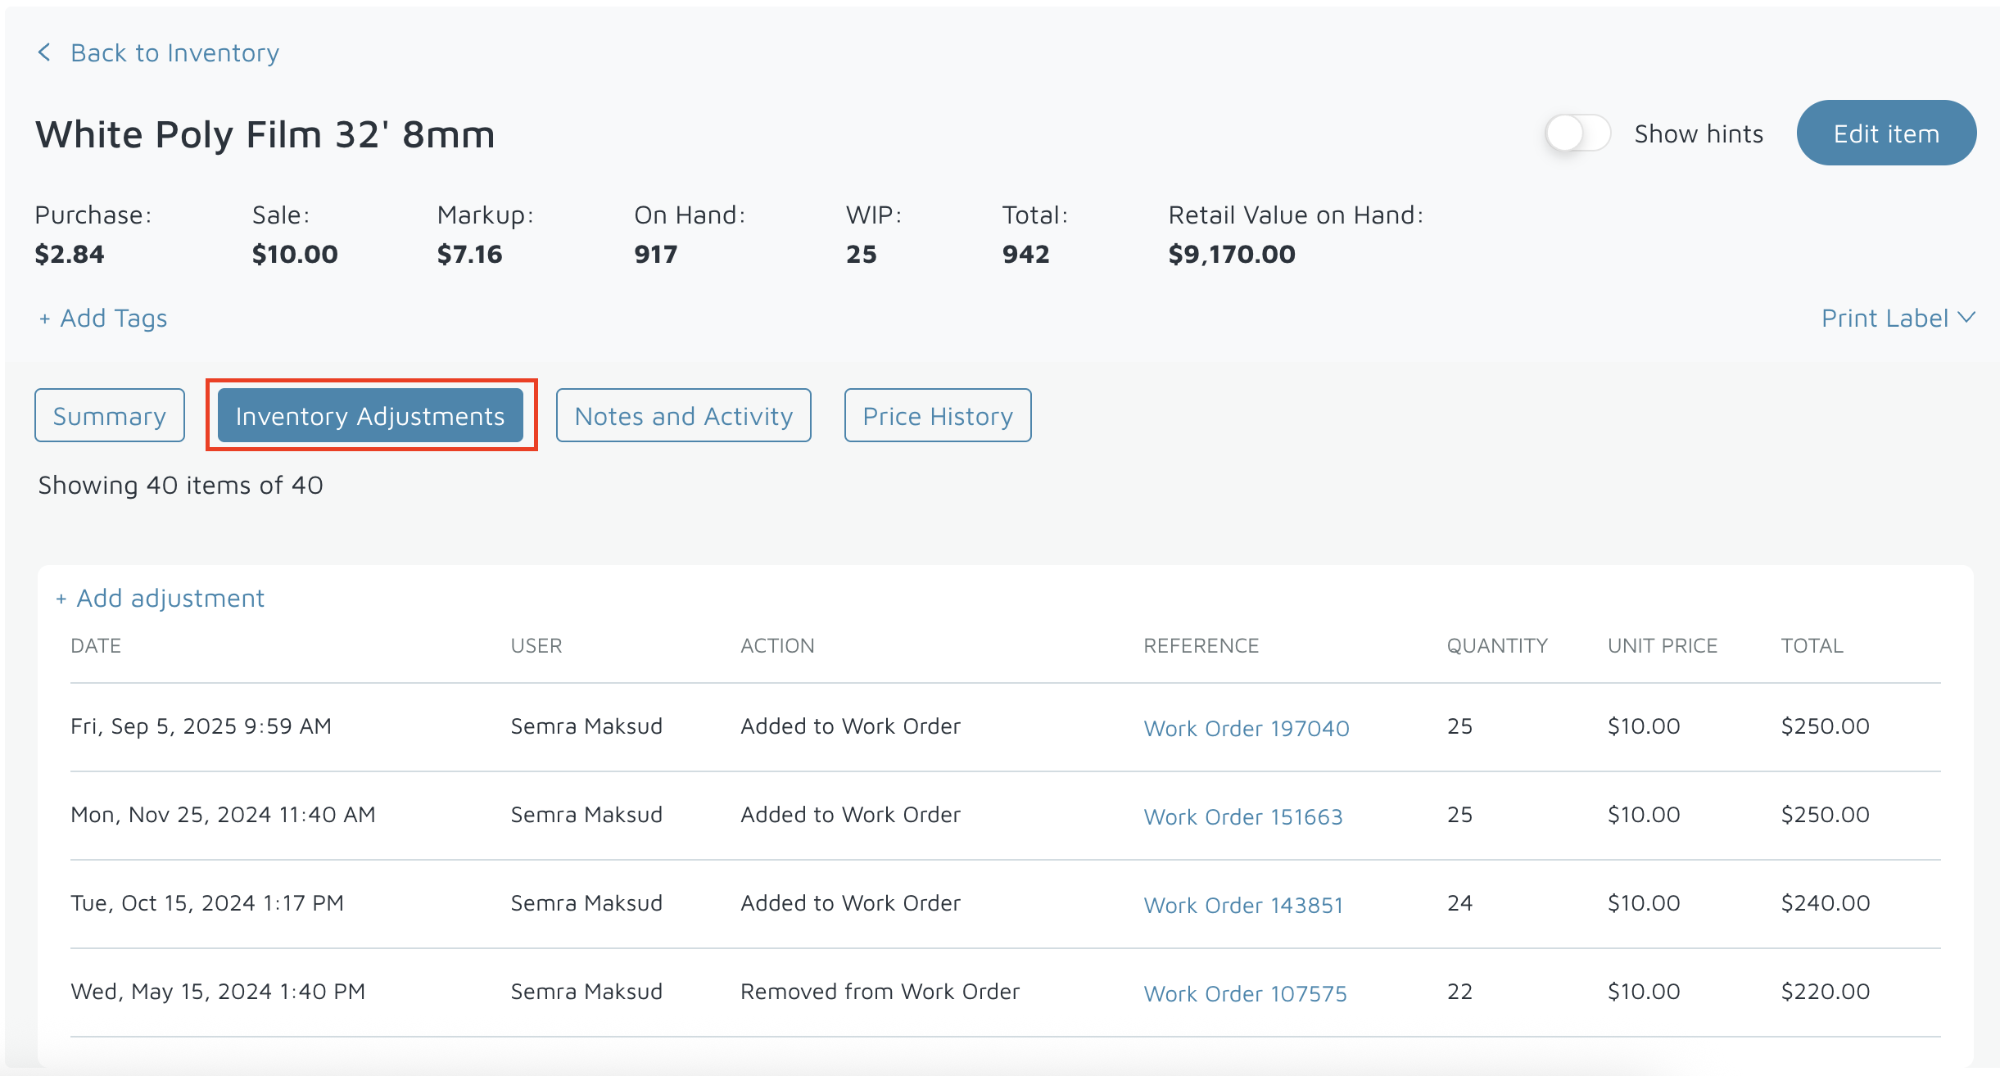The height and width of the screenshot is (1076, 2000).
Task: Expand the Print Label dropdown
Action: click(x=1885, y=318)
